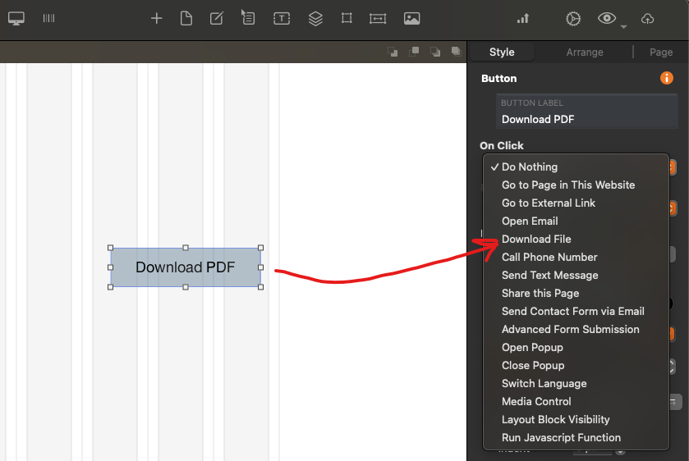This screenshot has width=689, height=461.
Task: Switch to the Arrange tab
Action: (585, 52)
